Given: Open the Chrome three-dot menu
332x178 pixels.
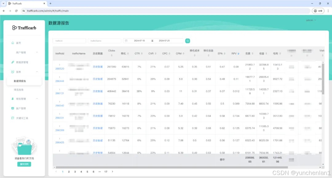Looking at the screenshot, I should click(328, 11).
